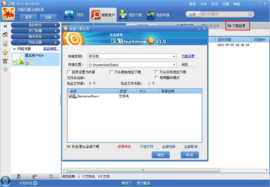The image size is (270, 187).
Task: Click the 注册 button
Action: pos(48,17)
